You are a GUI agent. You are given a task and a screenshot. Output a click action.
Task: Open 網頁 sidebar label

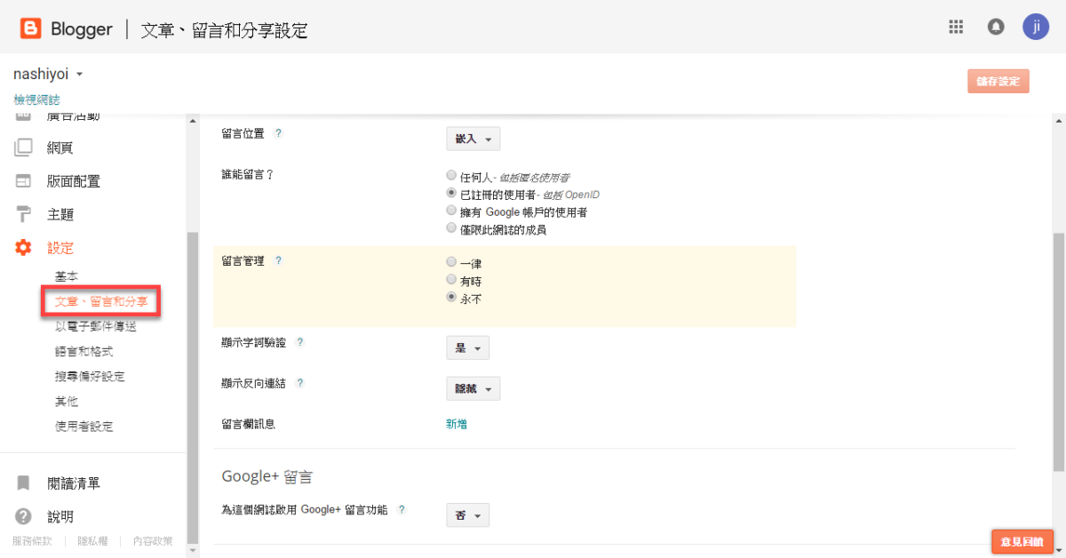[x=60, y=147]
